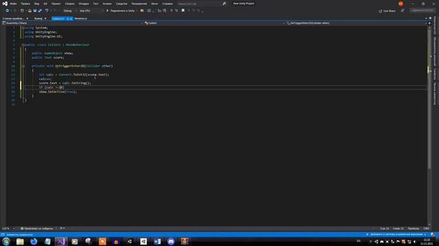Click the folder icon after Unity attach button
Screen dimensions: 439x246
coord(142,11)
